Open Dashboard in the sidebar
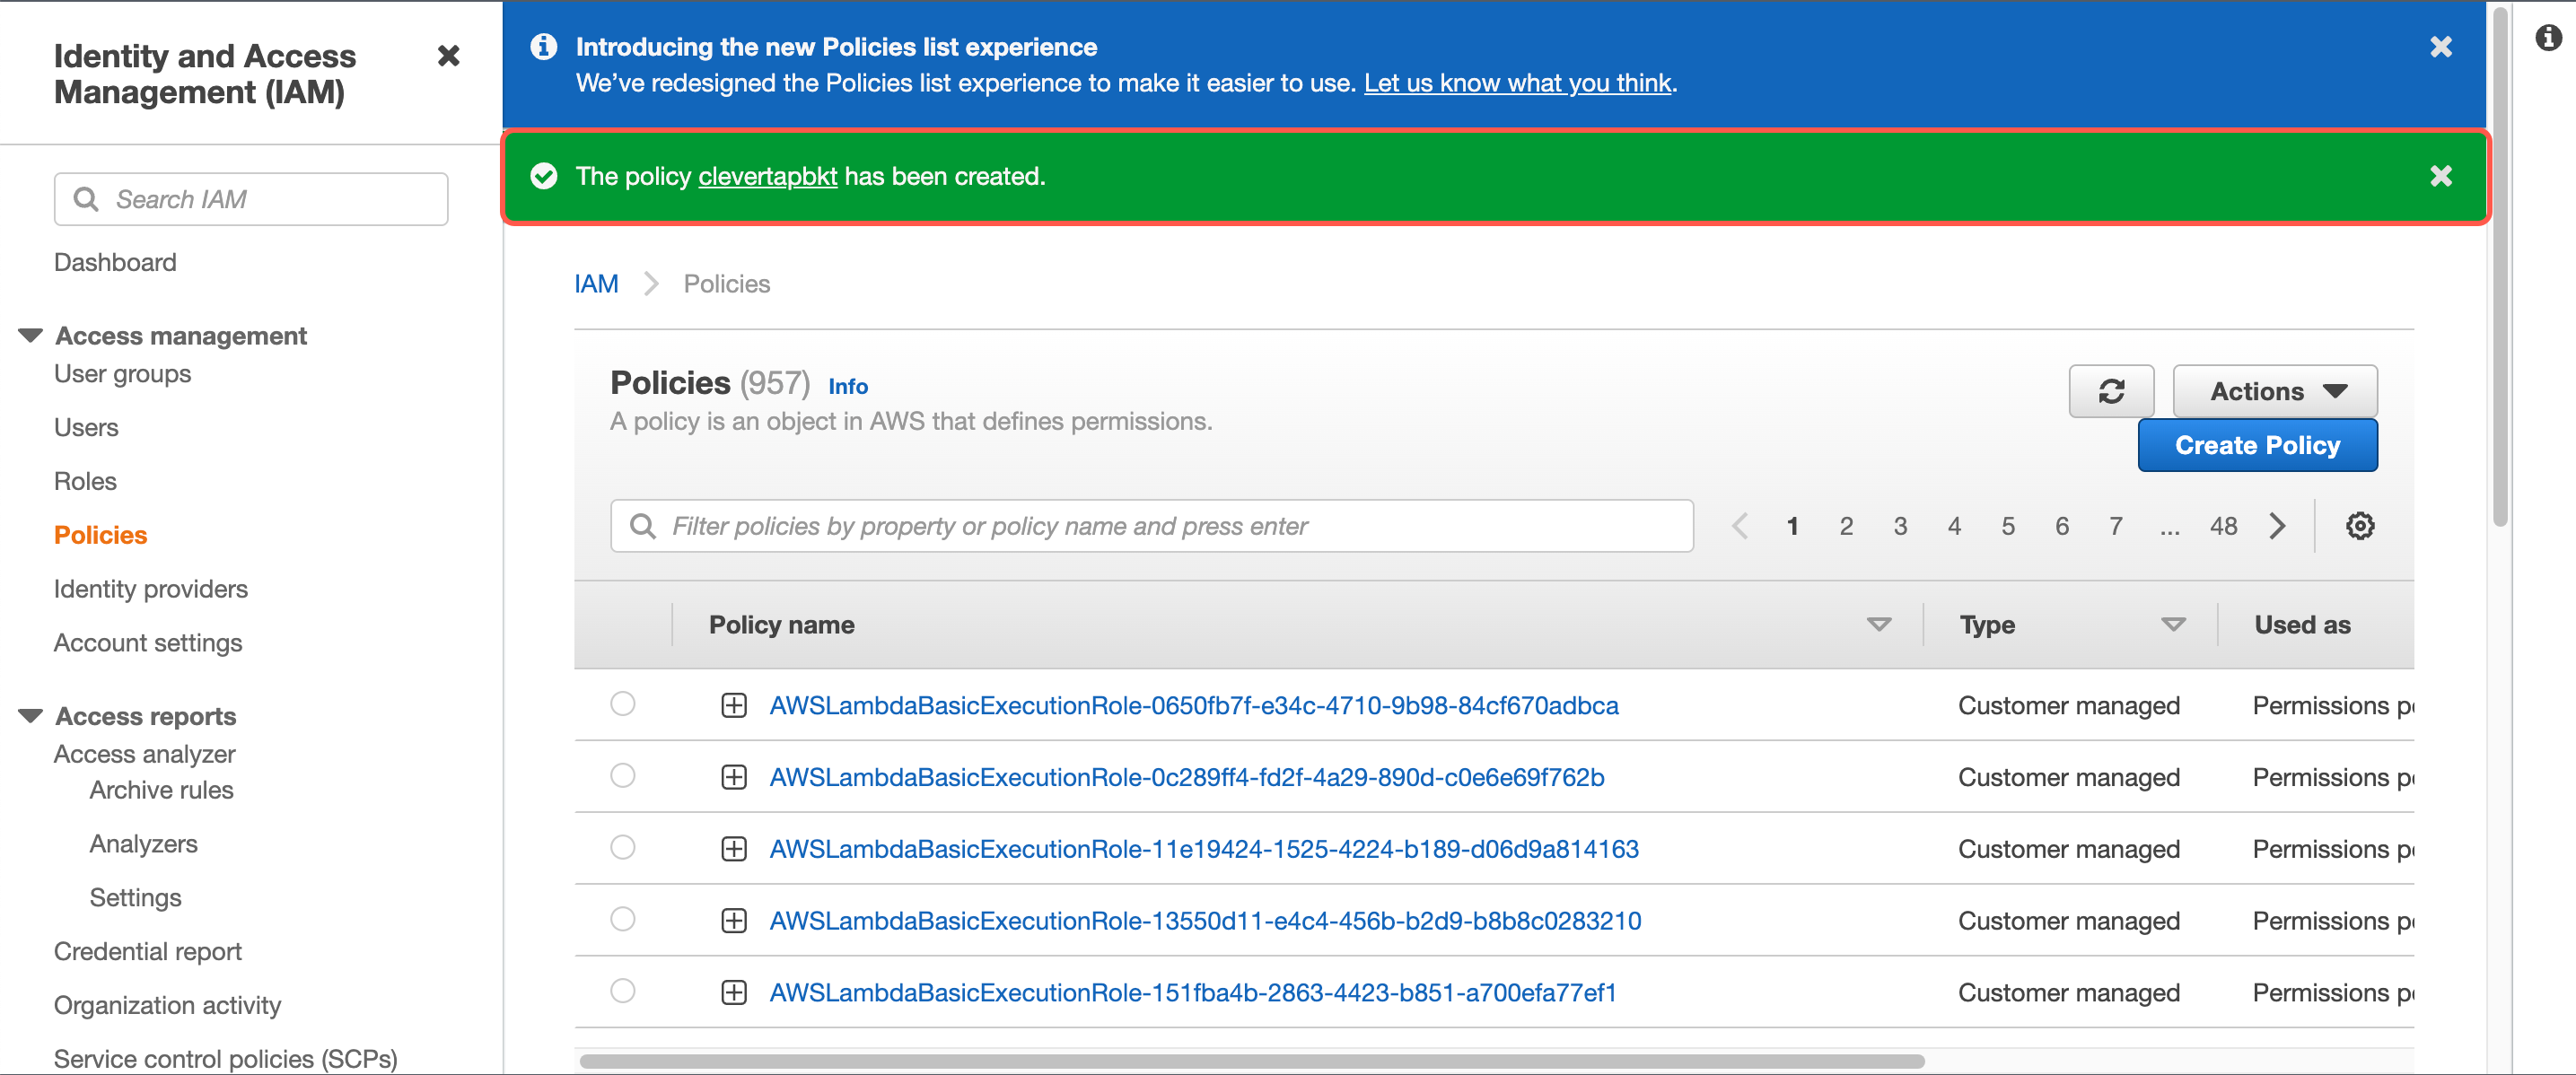Image resolution: width=2576 pixels, height=1075 pixels. click(115, 262)
